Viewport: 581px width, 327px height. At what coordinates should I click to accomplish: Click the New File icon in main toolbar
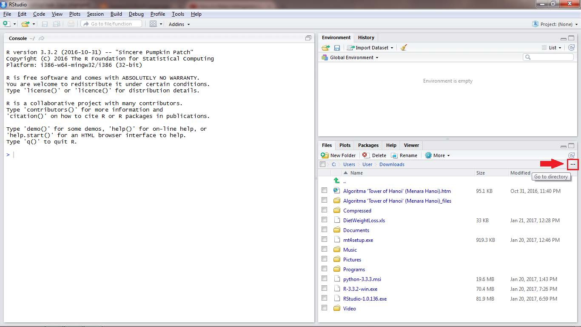(x=6, y=24)
